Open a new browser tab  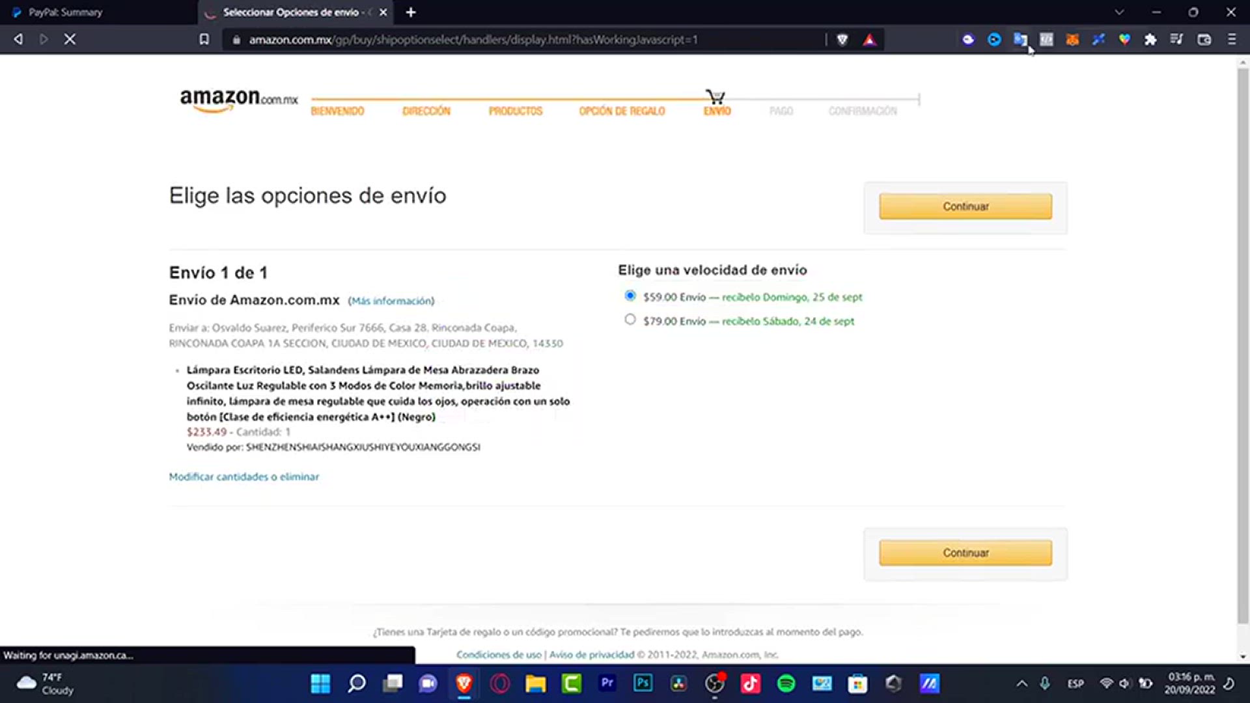411,12
